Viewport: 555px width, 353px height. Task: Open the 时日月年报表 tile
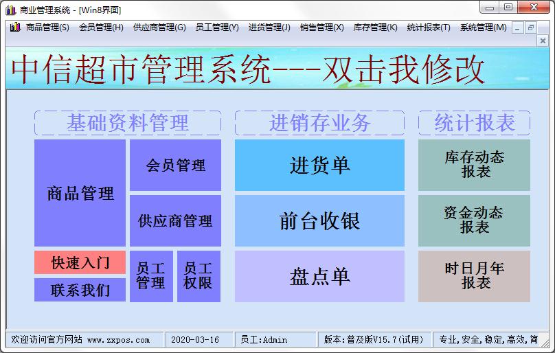pos(474,276)
